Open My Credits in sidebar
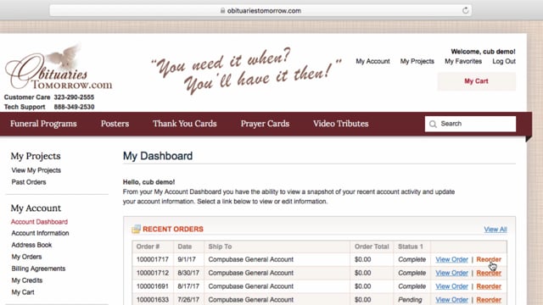This screenshot has width=543, height=305. click(27, 280)
